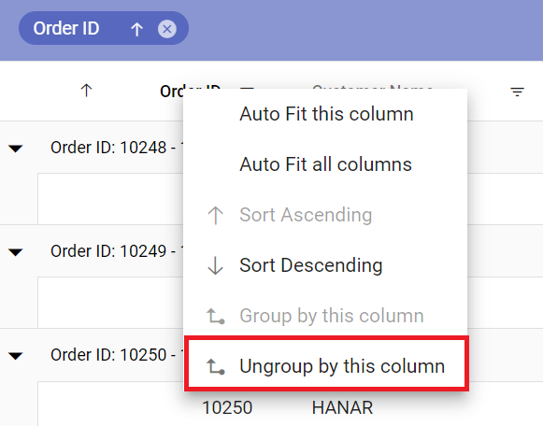Select Auto Fit this column
Image resolution: width=543 pixels, height=426 pixels.
point(325,114)
